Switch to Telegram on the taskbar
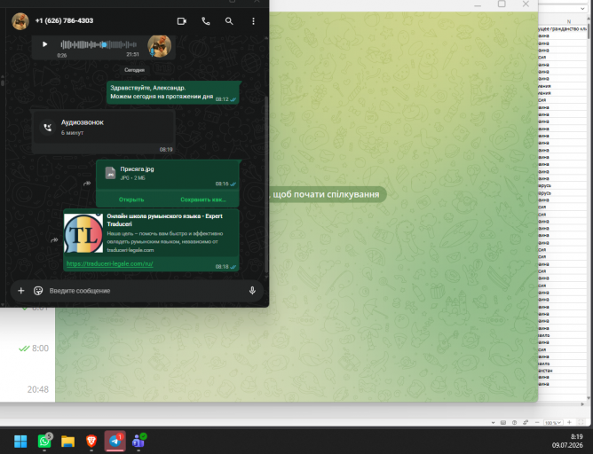The height and width of the screenshot is (454, 593). (x=115, y=442)
